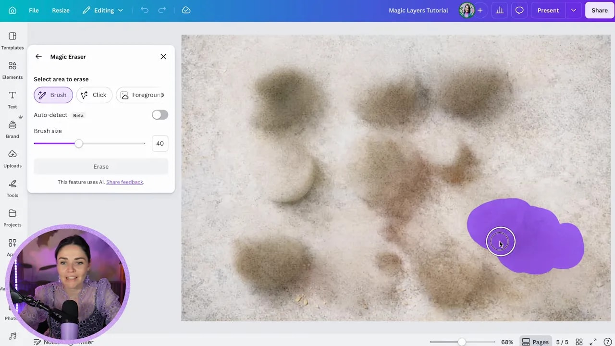Image resolution: width=615 pixels, height=346 pixels.
Task: Open the music note sidebar icon
Action: 12,336
